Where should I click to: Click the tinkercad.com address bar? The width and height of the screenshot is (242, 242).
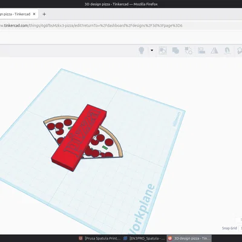click(x=91, y=25)
